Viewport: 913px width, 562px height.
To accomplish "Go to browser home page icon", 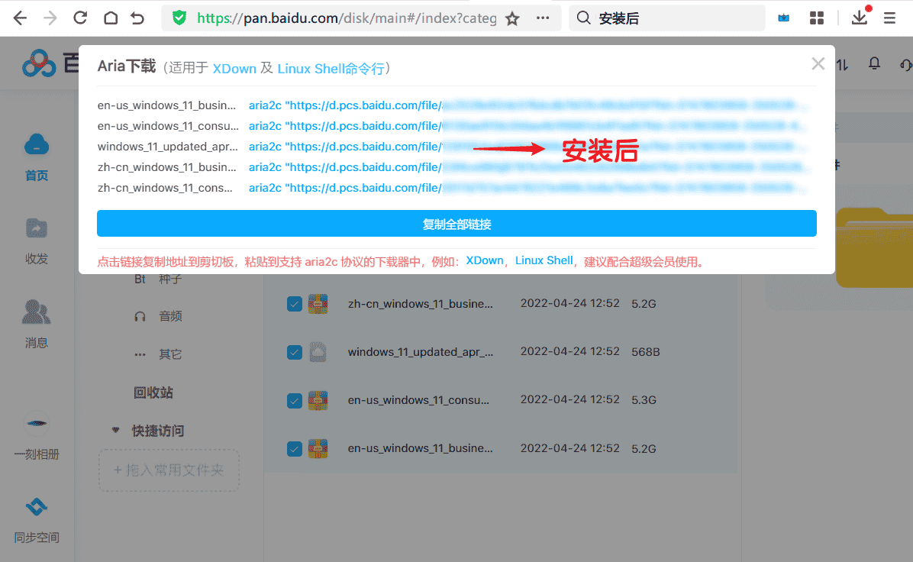I will click(x=111, y=18).
